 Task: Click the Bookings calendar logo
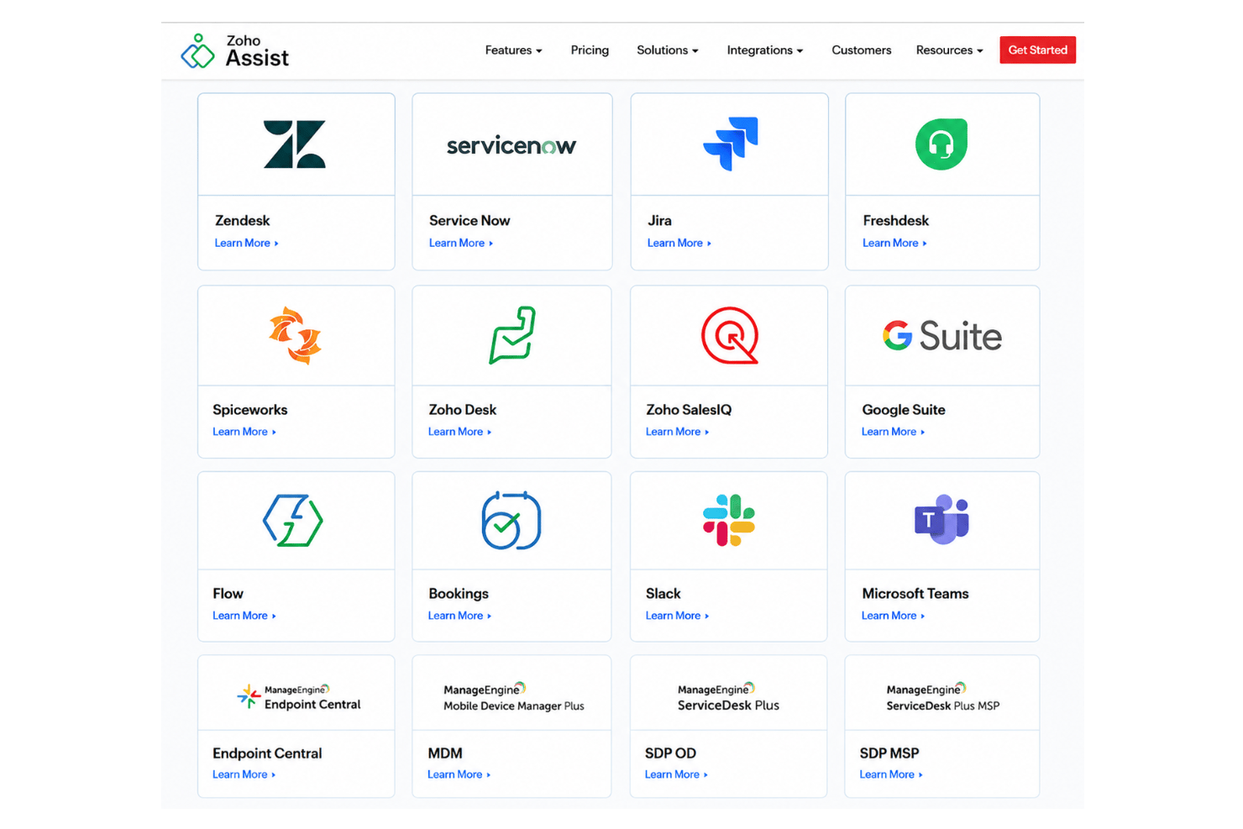tap(511, 521)
